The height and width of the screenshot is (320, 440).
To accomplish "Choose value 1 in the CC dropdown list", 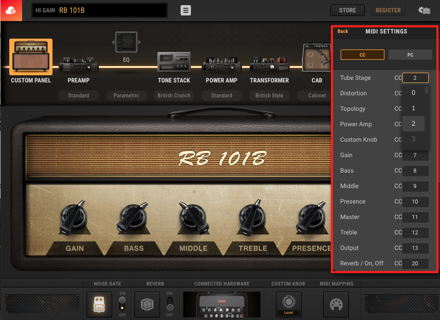I will click(413, 108).
